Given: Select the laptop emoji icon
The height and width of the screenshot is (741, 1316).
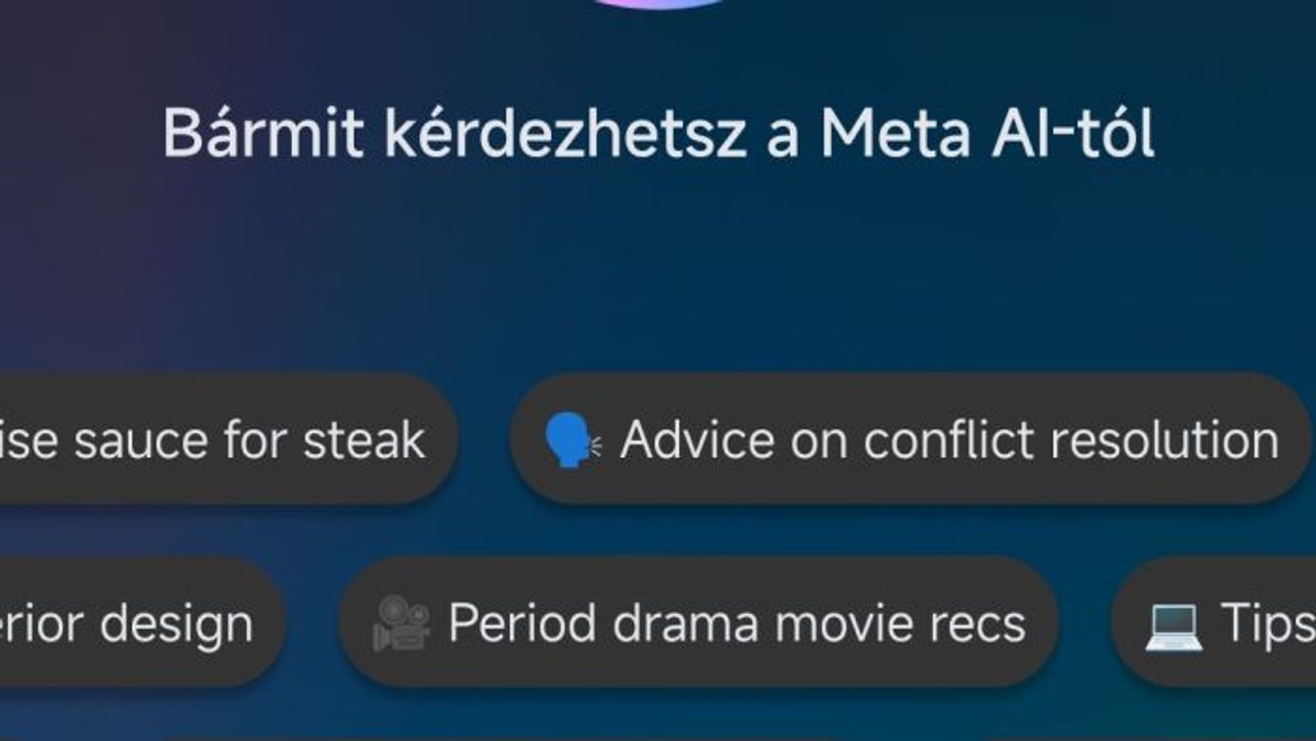Looking at the screenshot, I should [1172, 625].
